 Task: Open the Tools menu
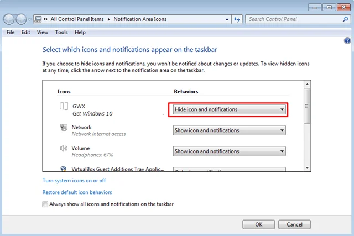point(61,32)
